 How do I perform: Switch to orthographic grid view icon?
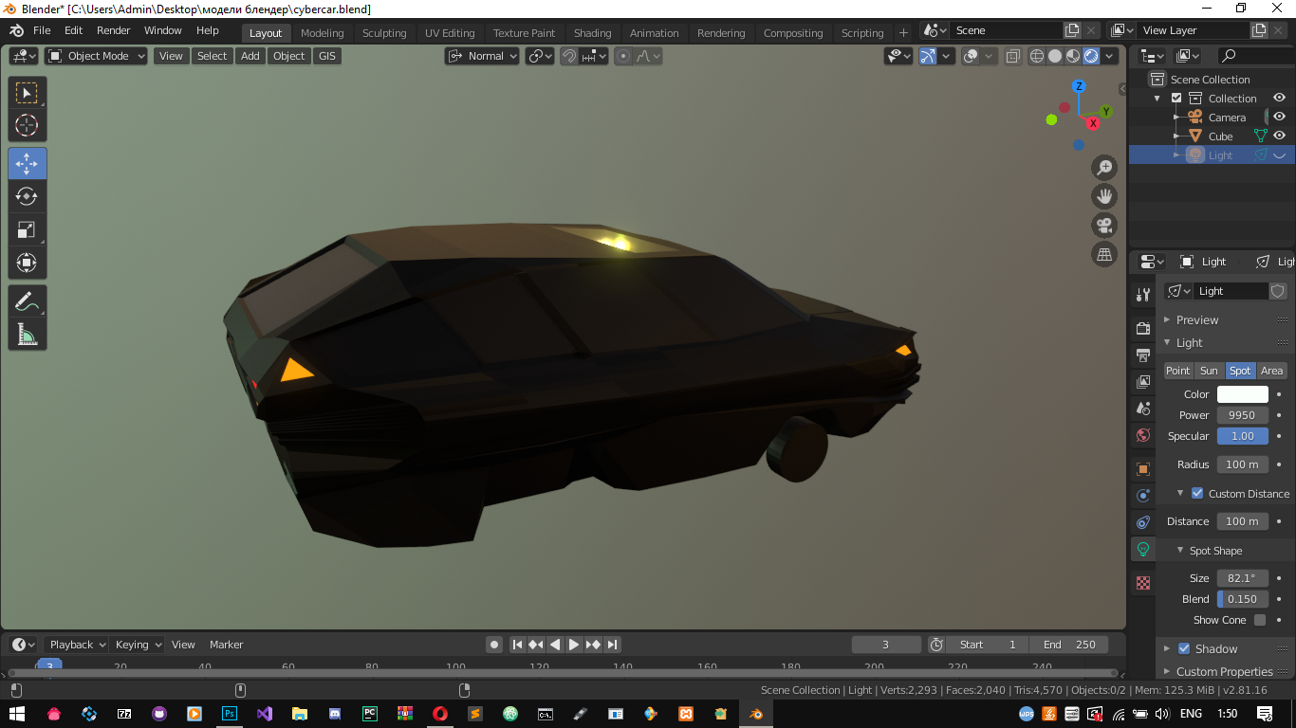pyautogui.click(x=1104, y=254)
